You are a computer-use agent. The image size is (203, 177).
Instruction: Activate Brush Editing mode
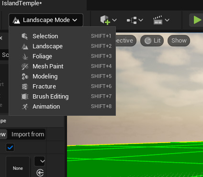click(x=62, y=97)
